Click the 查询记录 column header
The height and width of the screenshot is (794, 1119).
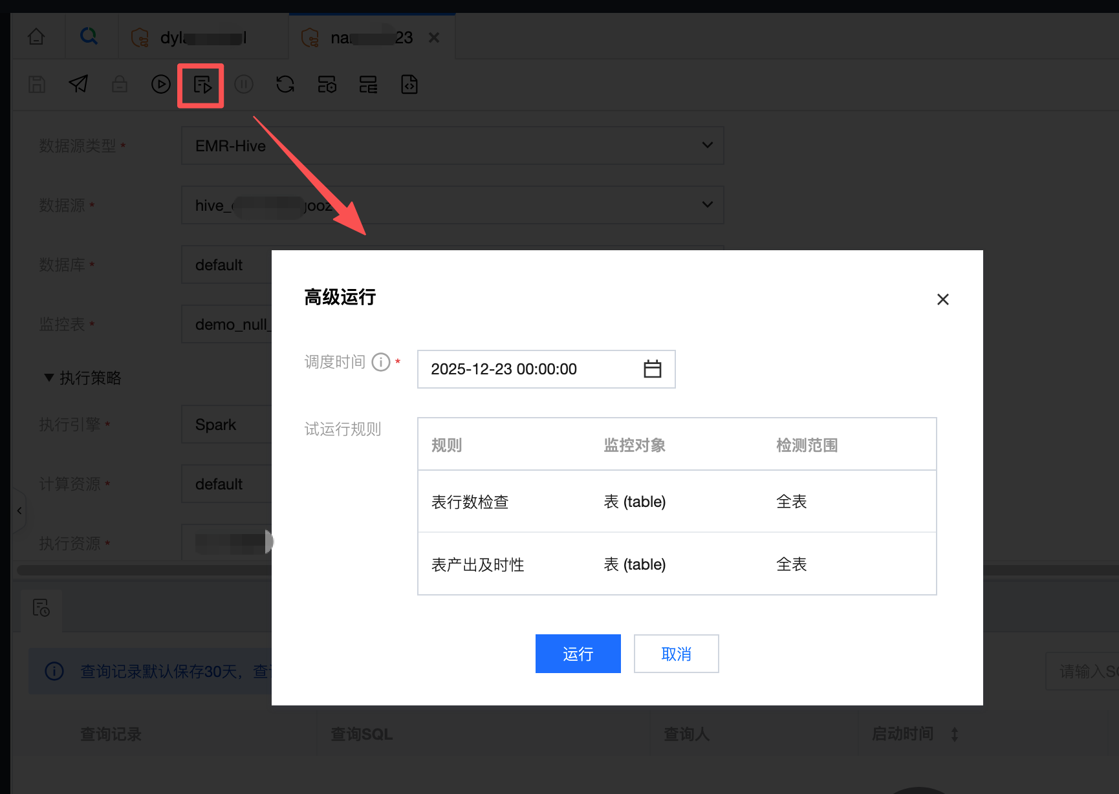pyautogui.click(x=111, y=734)
